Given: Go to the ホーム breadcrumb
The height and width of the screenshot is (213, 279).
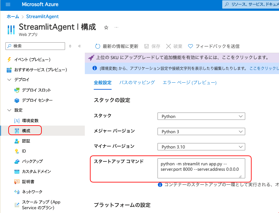Looking at the screenshot, I should tap(13, 17).
